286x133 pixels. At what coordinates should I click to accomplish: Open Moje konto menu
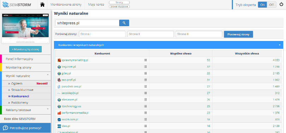(x=96, y=5)
